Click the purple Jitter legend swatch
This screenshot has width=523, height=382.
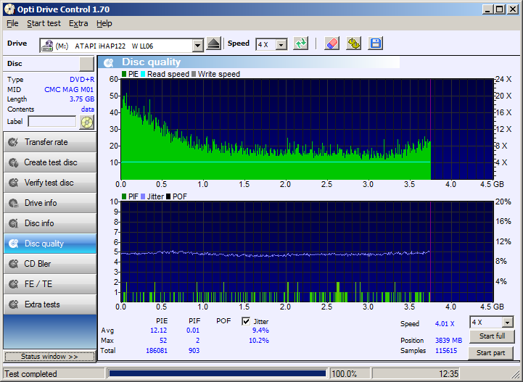pyautogui.click(x=143, y=196)
